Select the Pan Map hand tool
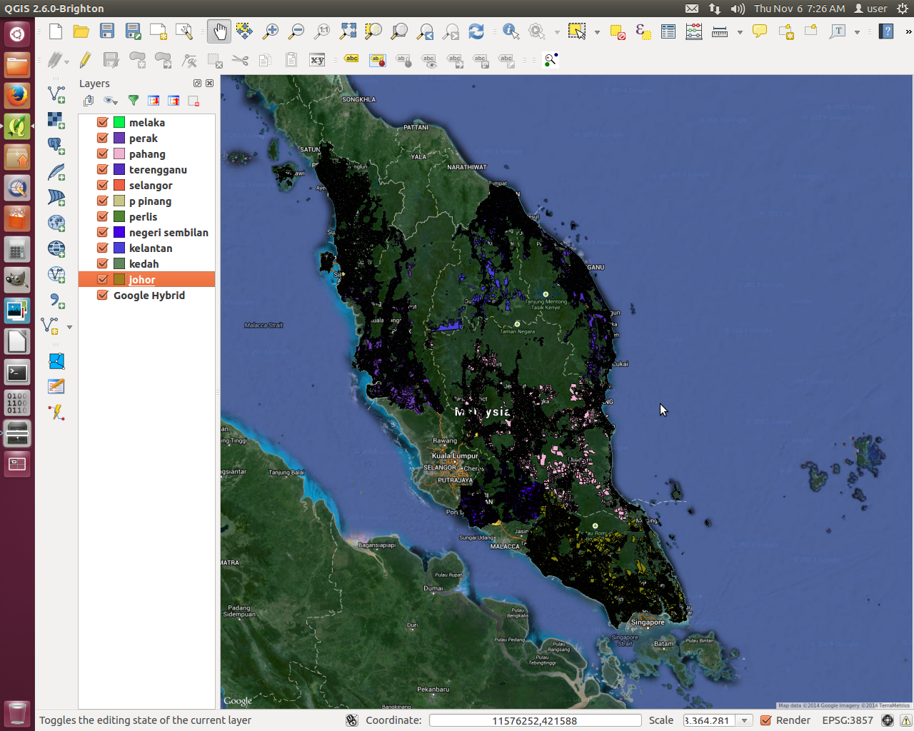Screen dimensions: 914x731 219,31
